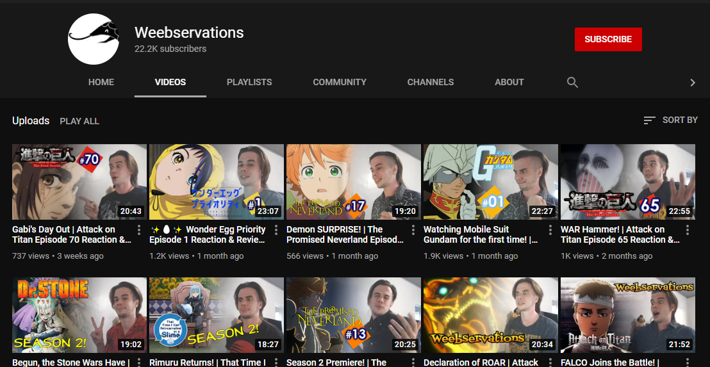Viewport: 710px width, 367px height.
Task: Open options menu for Wonder Egg Priority video
Action: [276, 230]
